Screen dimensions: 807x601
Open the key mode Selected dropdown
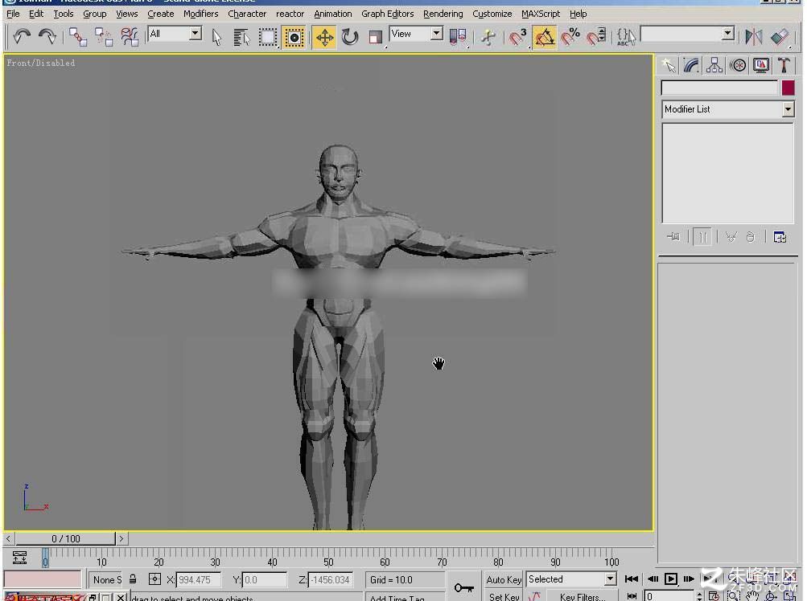coord(610,579)
